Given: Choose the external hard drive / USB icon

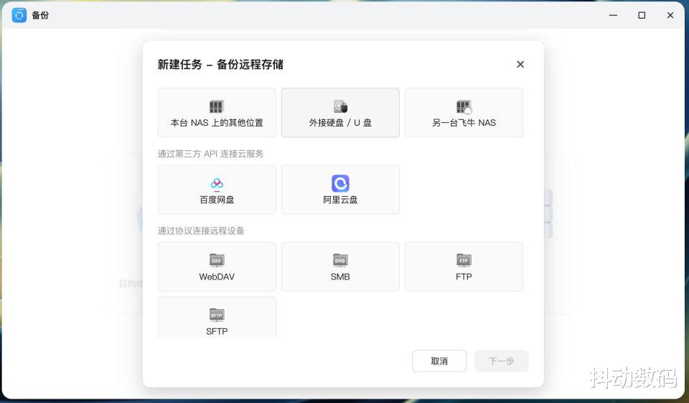Looking at the screenshot, I should point(340,106).
